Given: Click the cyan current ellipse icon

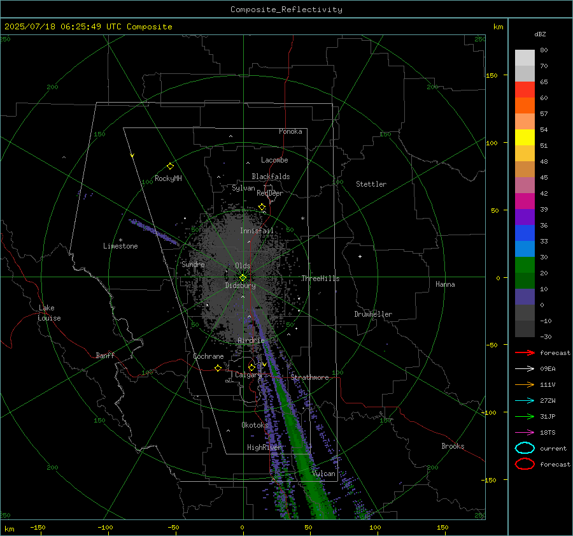Looking at the screenshot, I should point(525,448).
